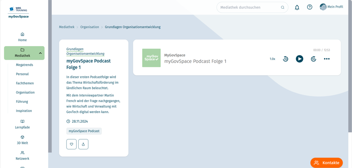Click the date 28.11.2024
Viewport: 352px width, 168px height.
point(80,122)
